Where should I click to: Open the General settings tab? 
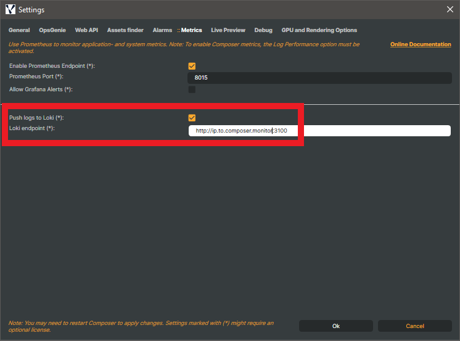pos(19,30)
